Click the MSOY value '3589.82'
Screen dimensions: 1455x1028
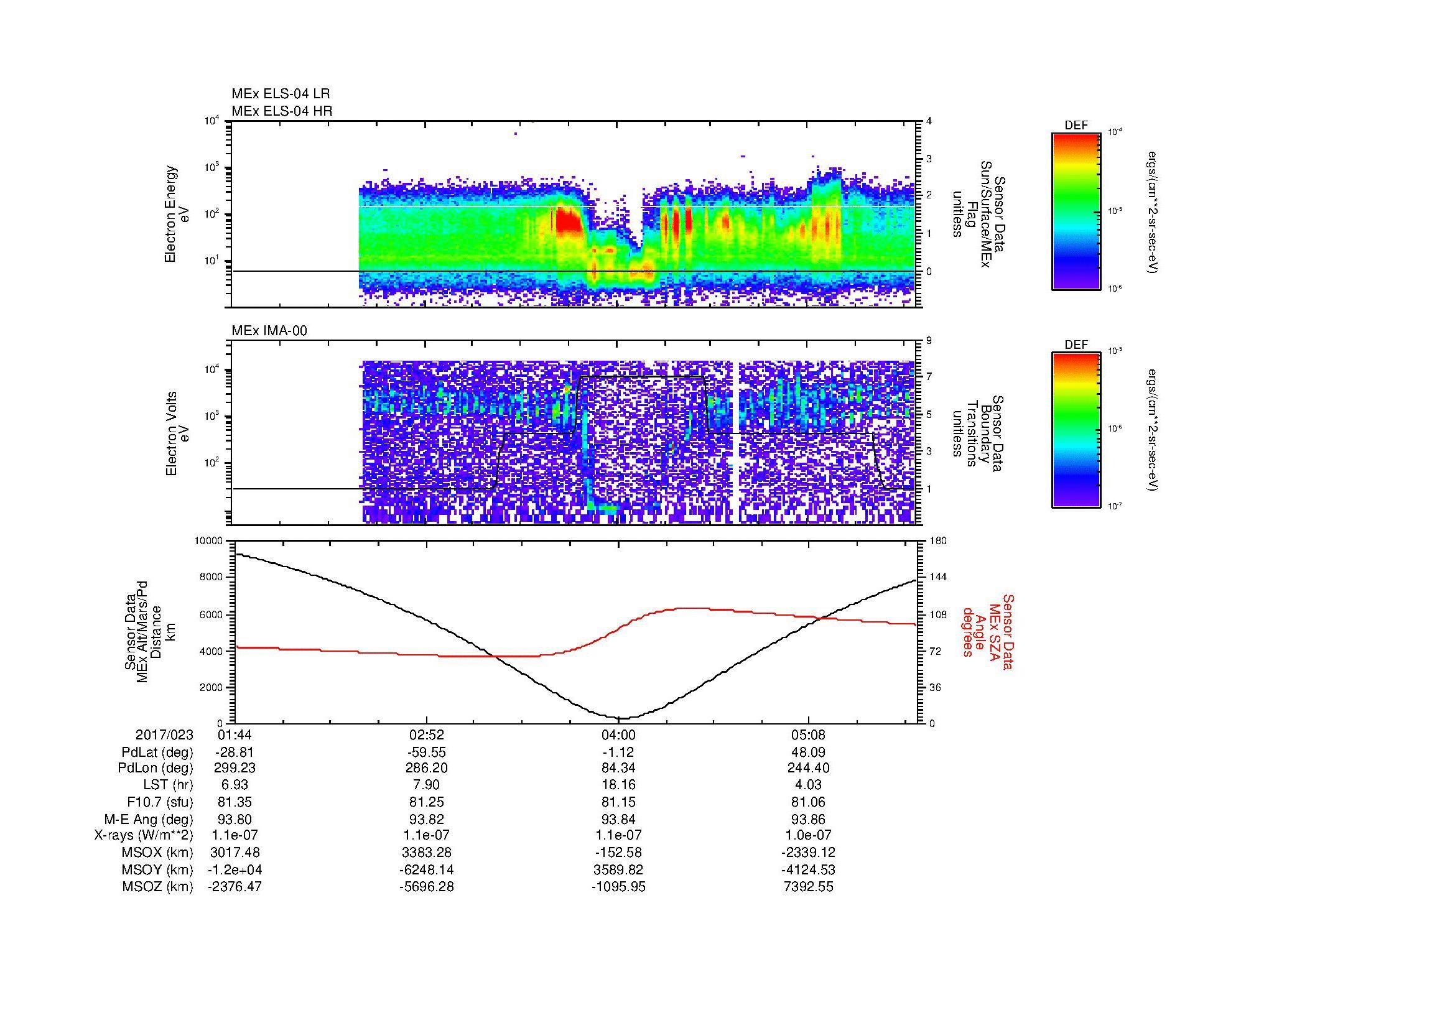click(618, 869)
